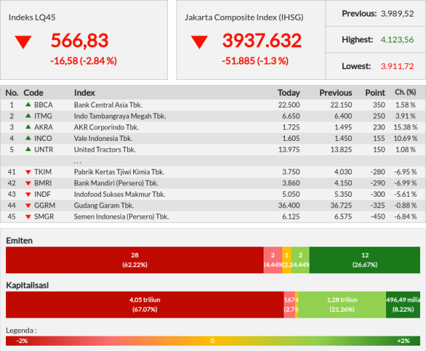Select the UNTR stock code
426x351 pixels.
pyautogui.click(x=44, y=150)
